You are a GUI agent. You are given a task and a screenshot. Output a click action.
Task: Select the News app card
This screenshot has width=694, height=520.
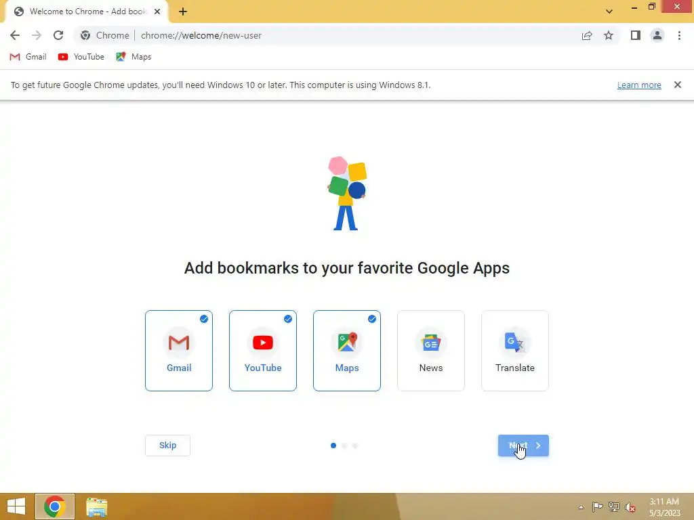point(431,351)
